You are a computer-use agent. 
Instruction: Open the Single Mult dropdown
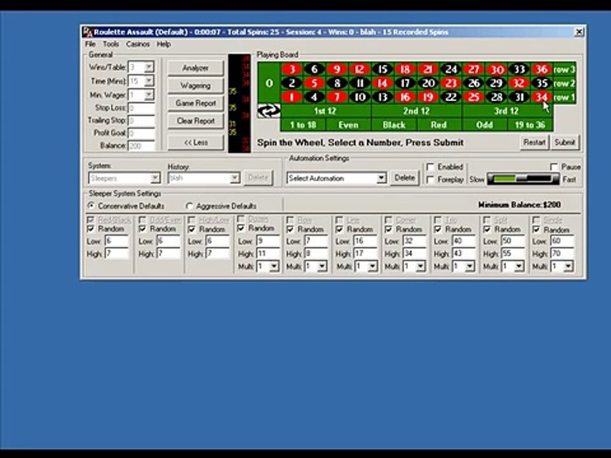point(568,267)
